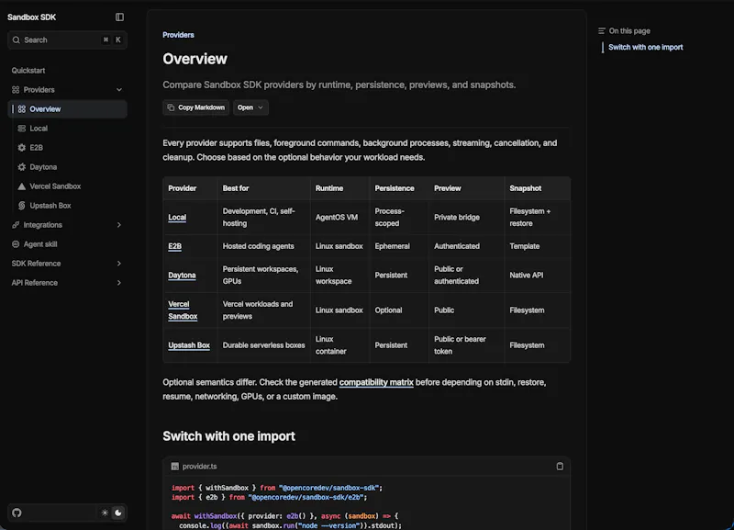
Task: Click the Overview page heading
Action: tap(195, 59)
